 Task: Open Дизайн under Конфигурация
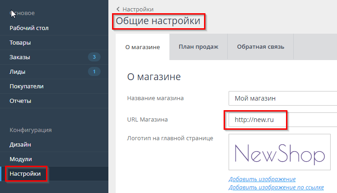point(20,144)
